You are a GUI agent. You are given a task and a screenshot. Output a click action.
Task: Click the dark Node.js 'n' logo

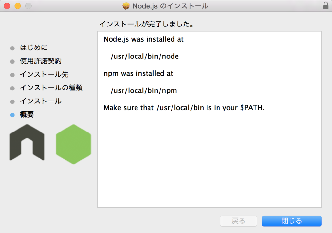tap(27, 143)
